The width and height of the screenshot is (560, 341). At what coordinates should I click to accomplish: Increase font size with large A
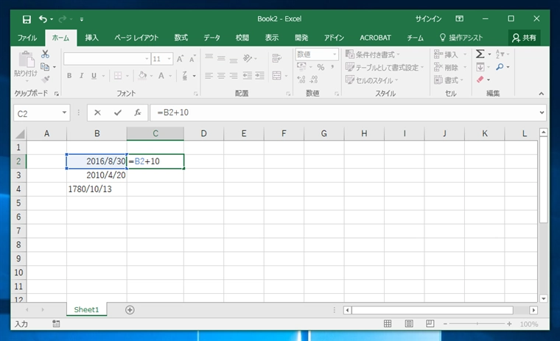[181, 59]
